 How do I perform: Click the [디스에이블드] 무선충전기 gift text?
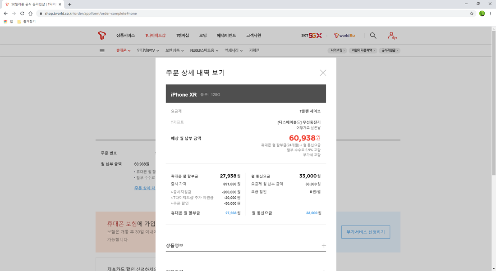click(299, 122)
